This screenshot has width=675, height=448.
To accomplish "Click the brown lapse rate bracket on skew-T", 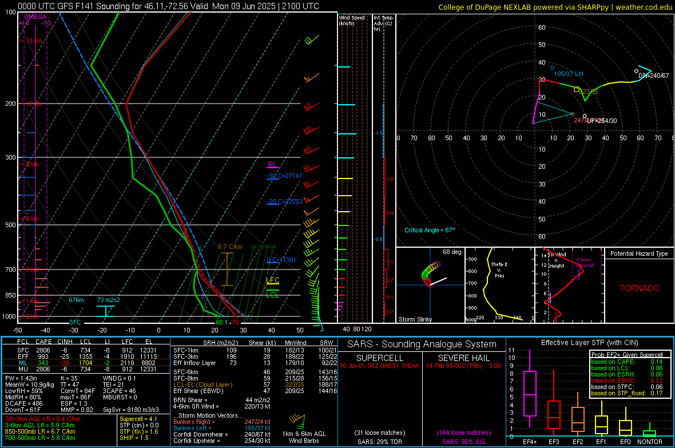I will click(x=227, y=269).
